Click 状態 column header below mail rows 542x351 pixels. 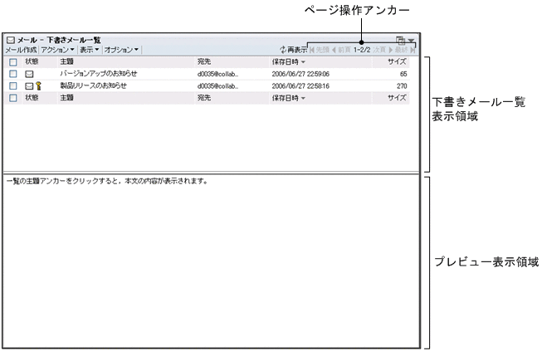[32, 98]
